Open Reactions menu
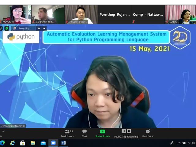This screenshot has width=196, height=147. pyautogui.click(x=148, y=134)
